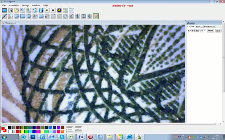Click the Word document export icon

[23, 10]
